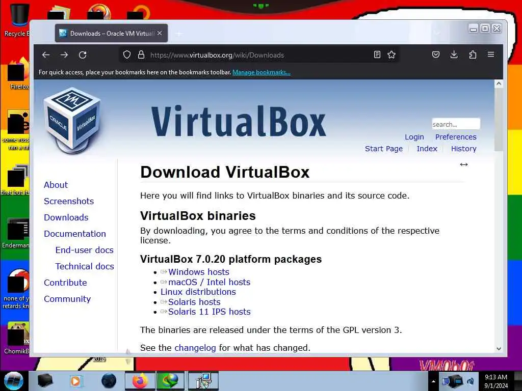Open the Firefox downloads panel
522x391 pixels.
(454, 55)
